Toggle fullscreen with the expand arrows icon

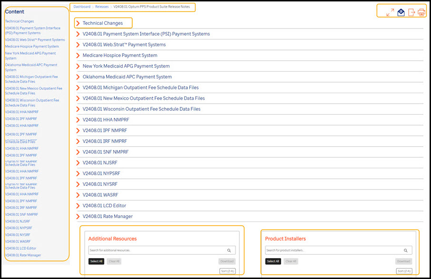(x=390, y=12)
